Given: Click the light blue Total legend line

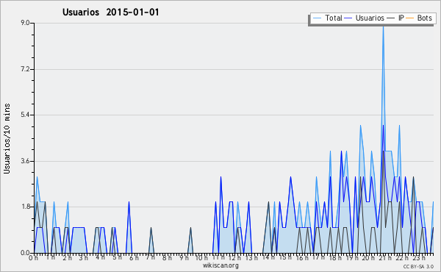Looking at the screenshot, I should (317, 18).
